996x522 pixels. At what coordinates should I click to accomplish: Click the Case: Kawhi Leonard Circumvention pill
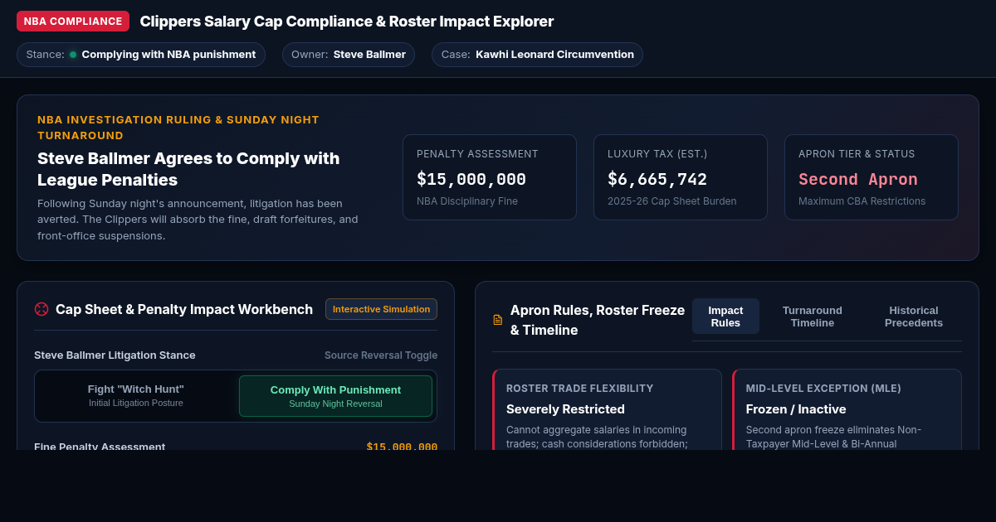pyautogui.click(x=537, y=55)
